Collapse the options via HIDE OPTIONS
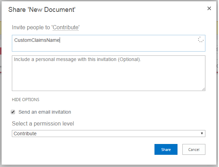 (25, 100)
